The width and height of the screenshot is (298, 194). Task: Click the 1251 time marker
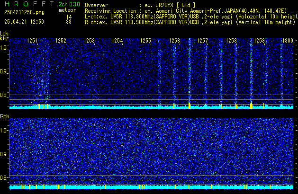click(32, 41)
